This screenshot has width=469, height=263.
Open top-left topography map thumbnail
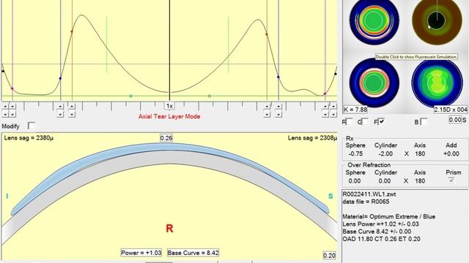tap(374, 21)
